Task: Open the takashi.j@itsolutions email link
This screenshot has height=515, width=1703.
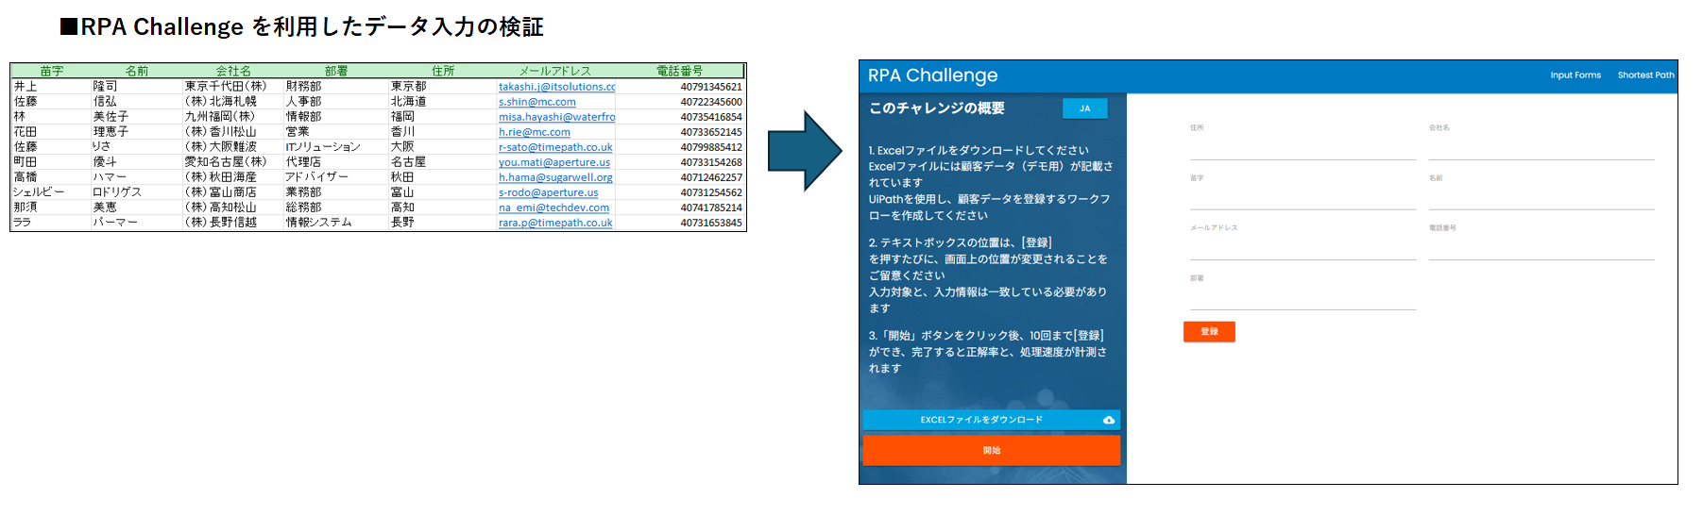Action: pyautogui.click(x=556, y=87)
